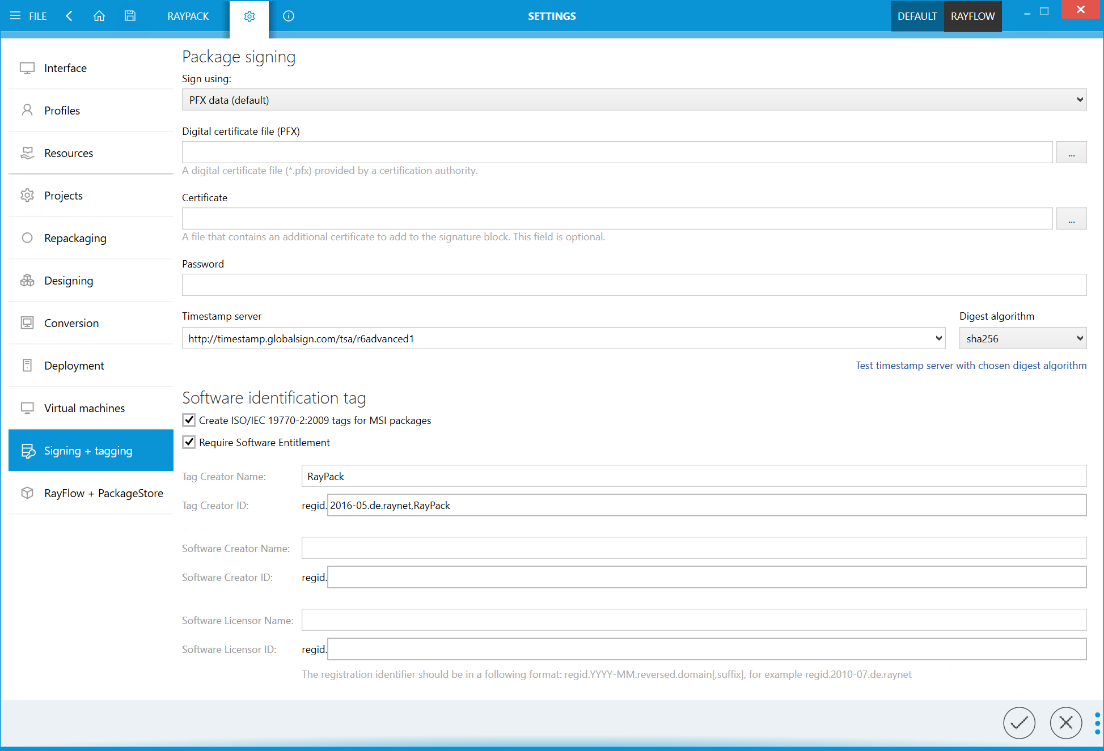Toggle Create ISO/IEC 19770-2:2009 tags checkbox
The height and width of the screenshot is (751, 1104).
189,420
